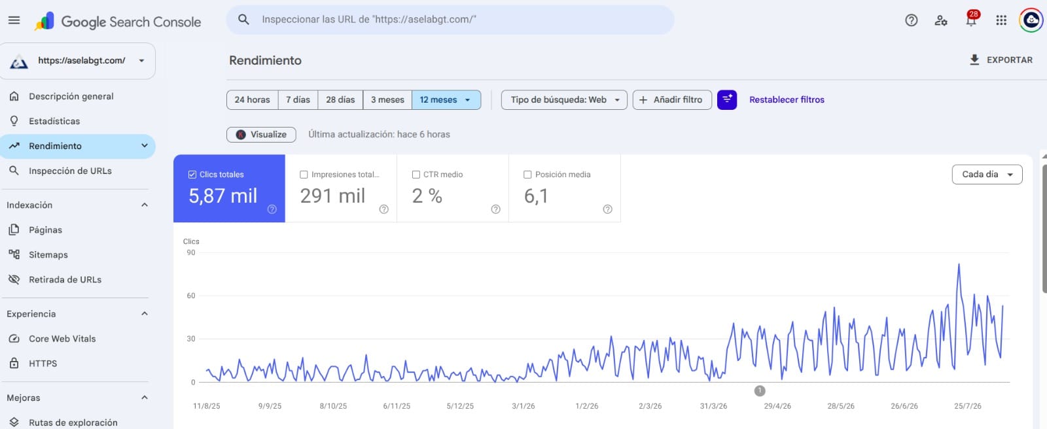Click the Core Web Vitals gauge icon
Screen dimensions: 1047x429
[x=14, y=339]
